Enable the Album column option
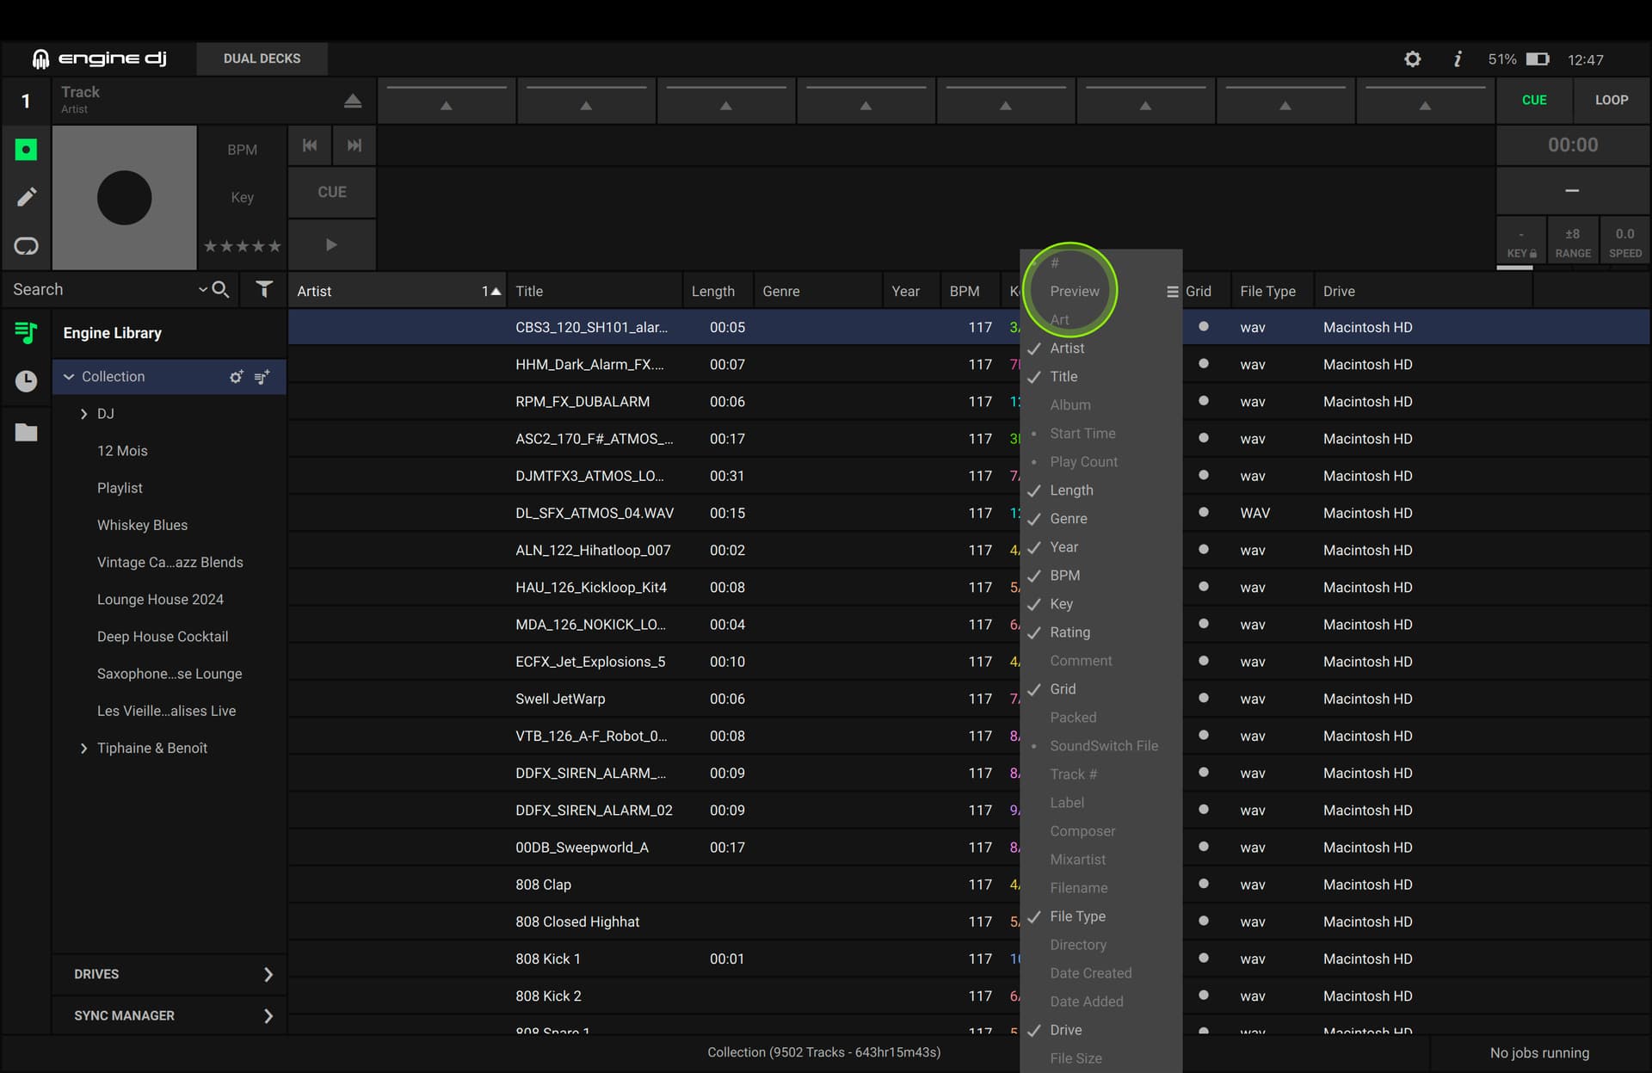The width and height of the screenshot is (1652, 1073). (x=1069, y=405)
